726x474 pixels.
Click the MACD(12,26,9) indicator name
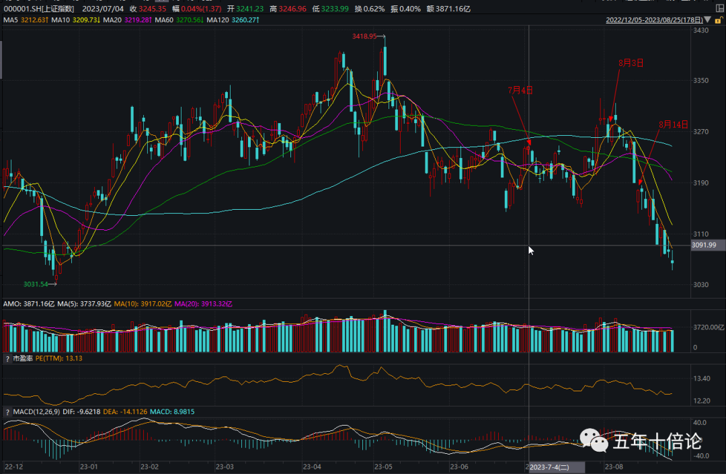tap(36, 412)
